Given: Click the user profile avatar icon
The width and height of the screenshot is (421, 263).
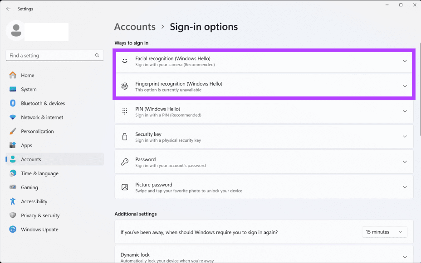Looking at the screenshot, I should 16,30.
